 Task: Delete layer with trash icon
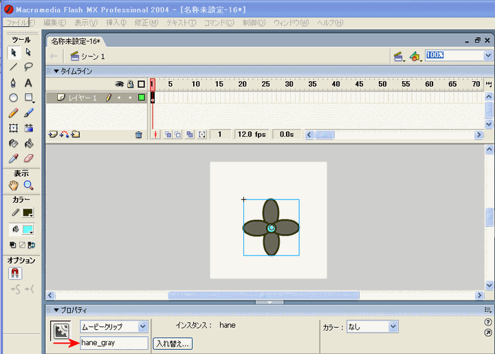tap(139, 135)
